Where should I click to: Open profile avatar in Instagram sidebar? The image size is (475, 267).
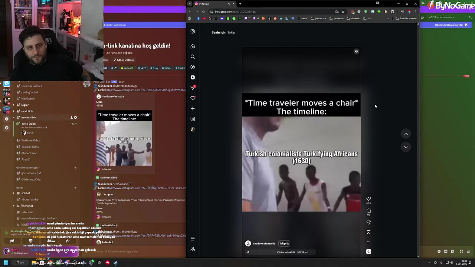point(193,129)
